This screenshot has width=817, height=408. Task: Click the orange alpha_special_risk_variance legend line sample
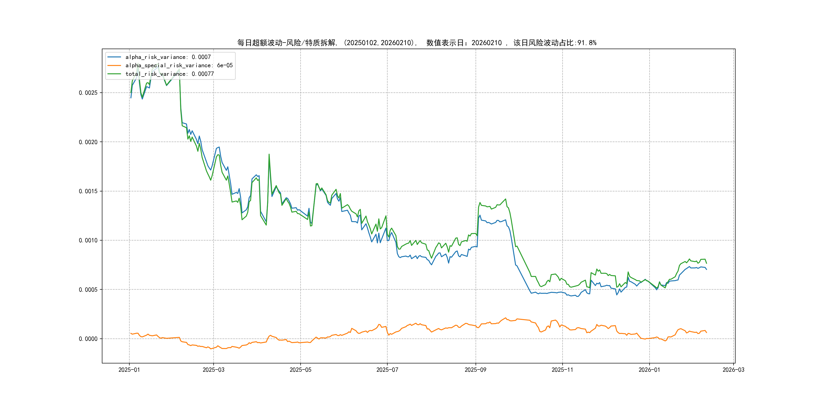coord(114,65)
